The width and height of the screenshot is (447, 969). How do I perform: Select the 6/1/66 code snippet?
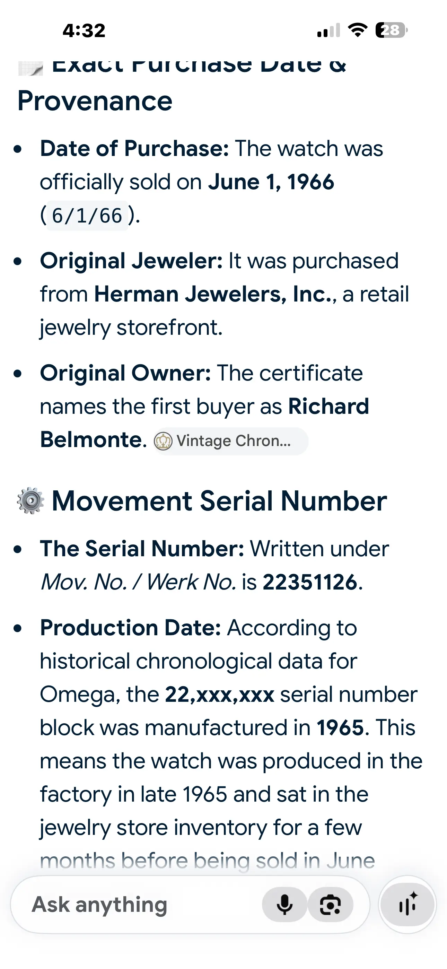[x=87, y=216]
